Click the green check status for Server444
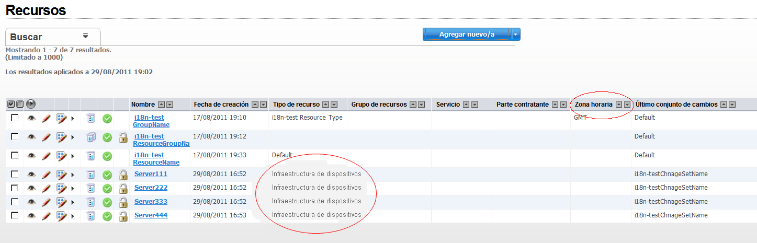The image size is (757, 243). pyautogui.click(x=107, y=215)
